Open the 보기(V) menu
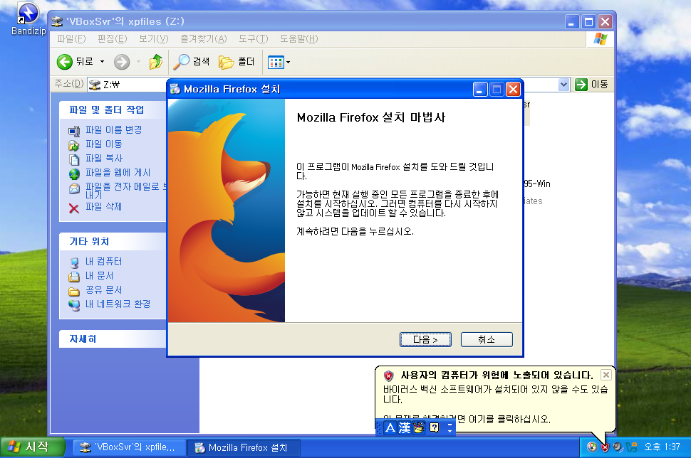Image resolution: width=691 pixels, height=458 pixels. coord(153,38)
